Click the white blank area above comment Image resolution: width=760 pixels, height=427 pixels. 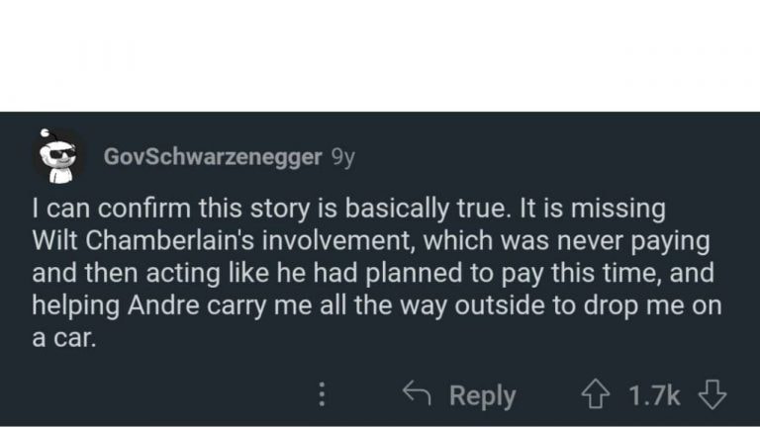tap(380, 54)
